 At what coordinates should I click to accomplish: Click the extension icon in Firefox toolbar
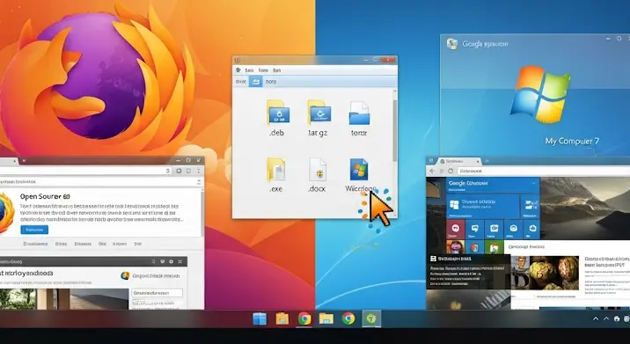179,171
